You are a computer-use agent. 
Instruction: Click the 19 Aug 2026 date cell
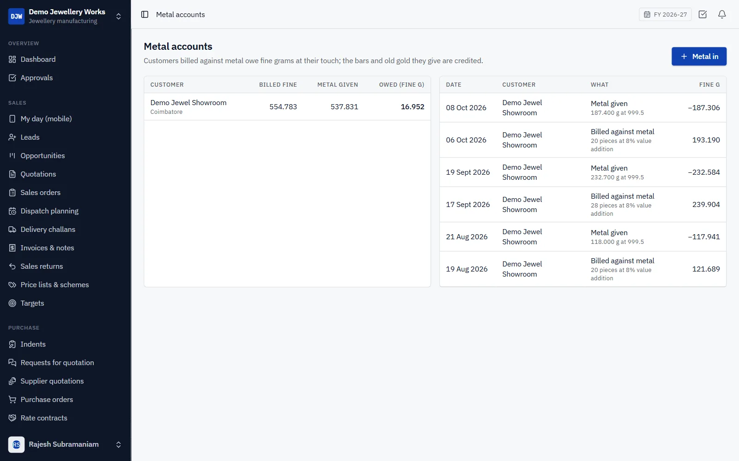click(x=466, y=269)
